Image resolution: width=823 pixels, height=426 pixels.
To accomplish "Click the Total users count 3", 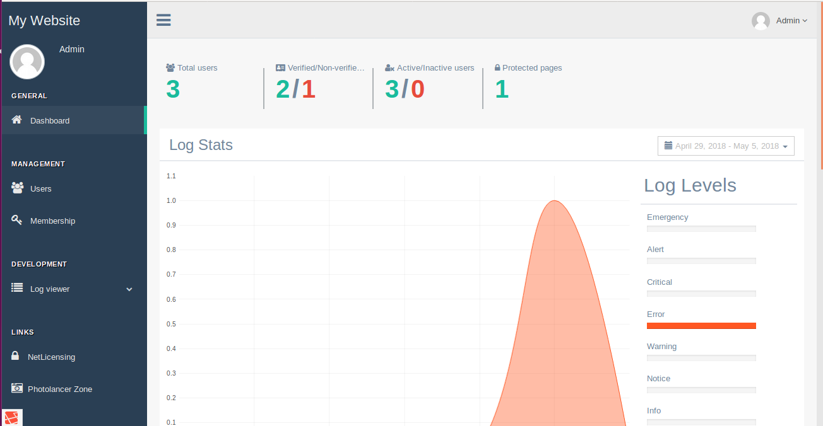I will click(173, 89).
